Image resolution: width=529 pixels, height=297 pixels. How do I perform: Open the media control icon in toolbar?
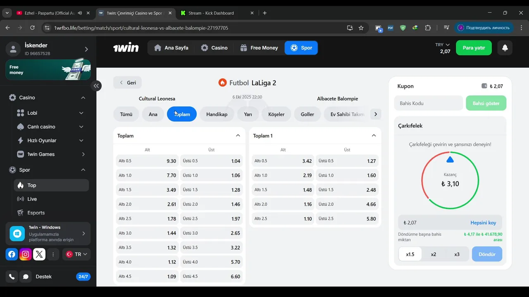pos(446,28)
